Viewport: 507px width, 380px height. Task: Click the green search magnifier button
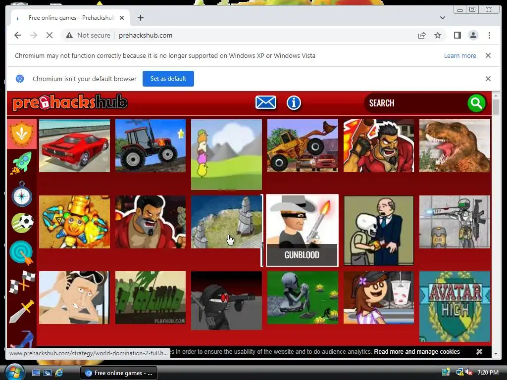476,103
